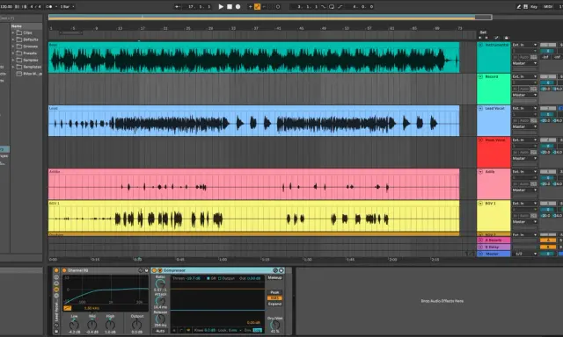Expand the Clips folder in the browser
The height and width of the screenshot is (337, 563).
point(13,32)
